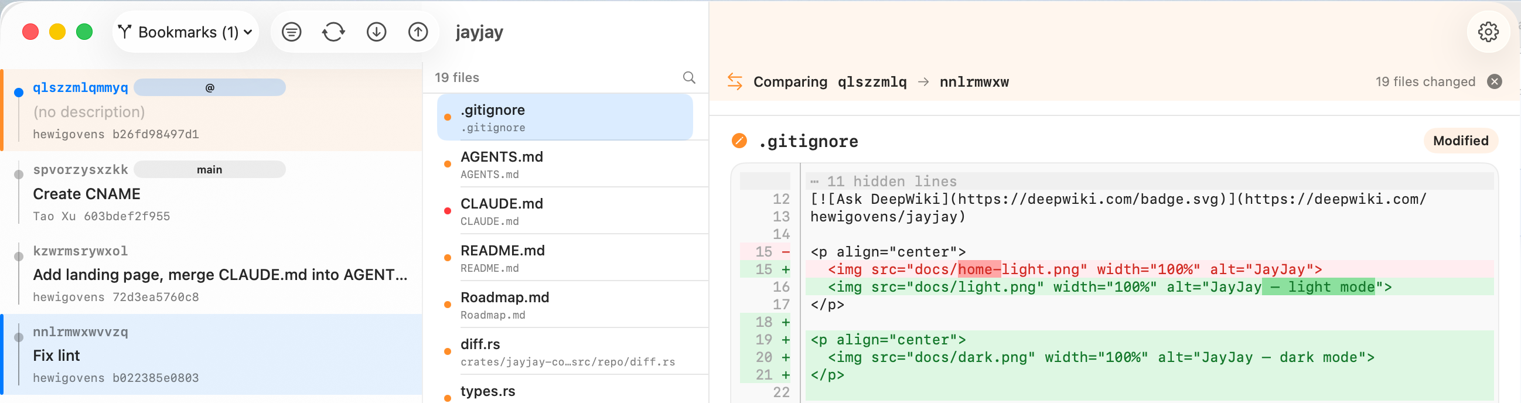Search files with the magnifier icon
The height and width of the screenshot is (403, 1521).
[x=688, y=77]
